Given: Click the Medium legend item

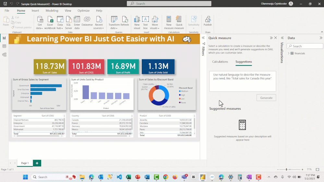Looking at the screenshot, I should point(184,91).
